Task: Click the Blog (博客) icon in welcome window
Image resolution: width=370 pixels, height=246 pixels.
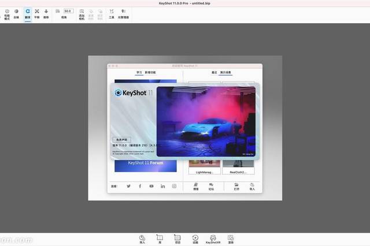Action: (x=196, y=187)
